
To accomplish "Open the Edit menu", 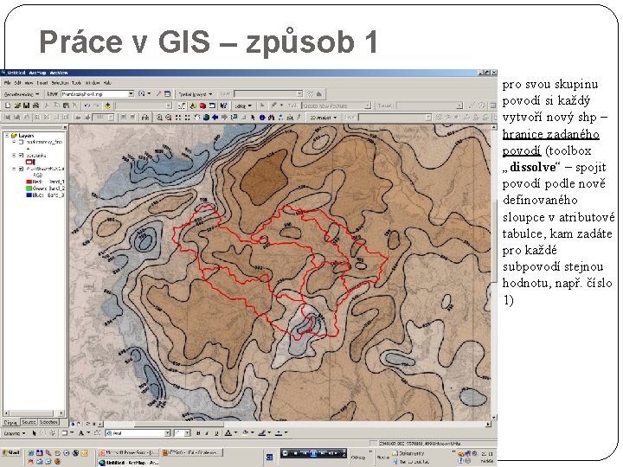I will [17, 83].
